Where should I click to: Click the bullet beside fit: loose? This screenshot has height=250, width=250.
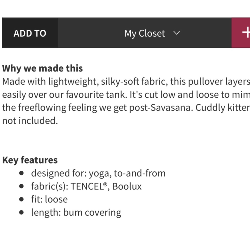[21, 199]
